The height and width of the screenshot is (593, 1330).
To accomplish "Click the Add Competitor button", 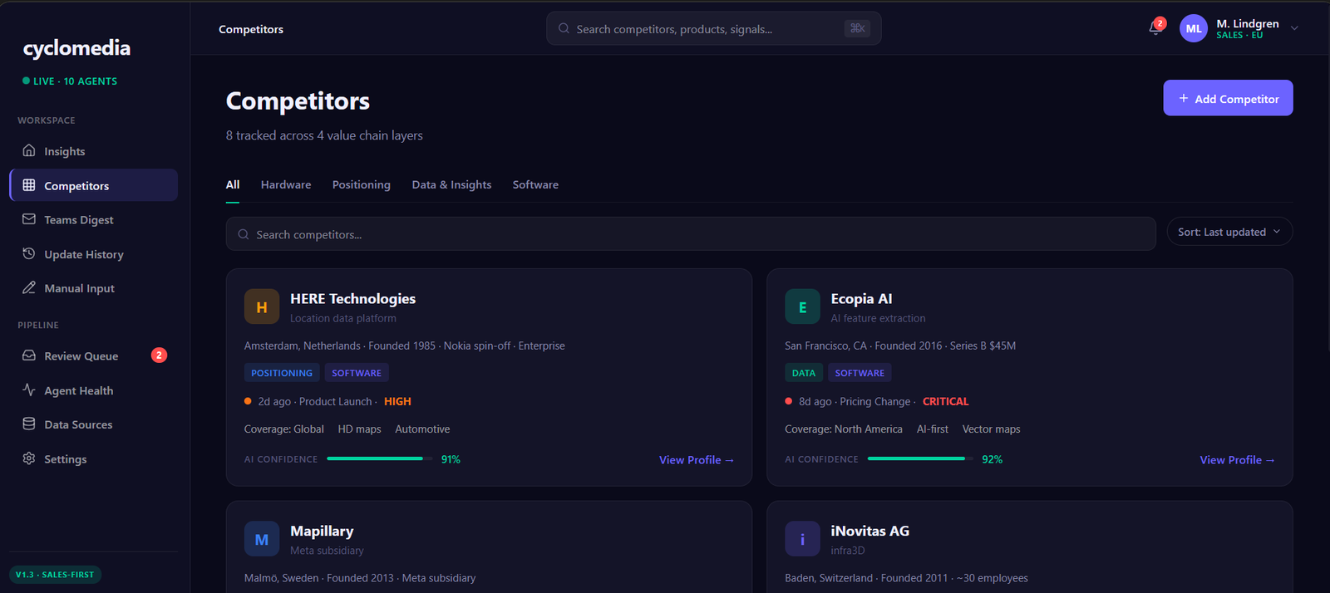I will [x=1228, y=98].
